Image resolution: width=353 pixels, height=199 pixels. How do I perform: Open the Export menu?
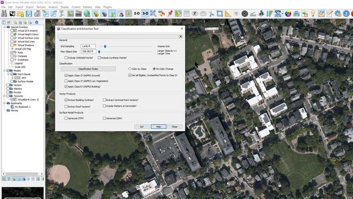pos(30,7)
